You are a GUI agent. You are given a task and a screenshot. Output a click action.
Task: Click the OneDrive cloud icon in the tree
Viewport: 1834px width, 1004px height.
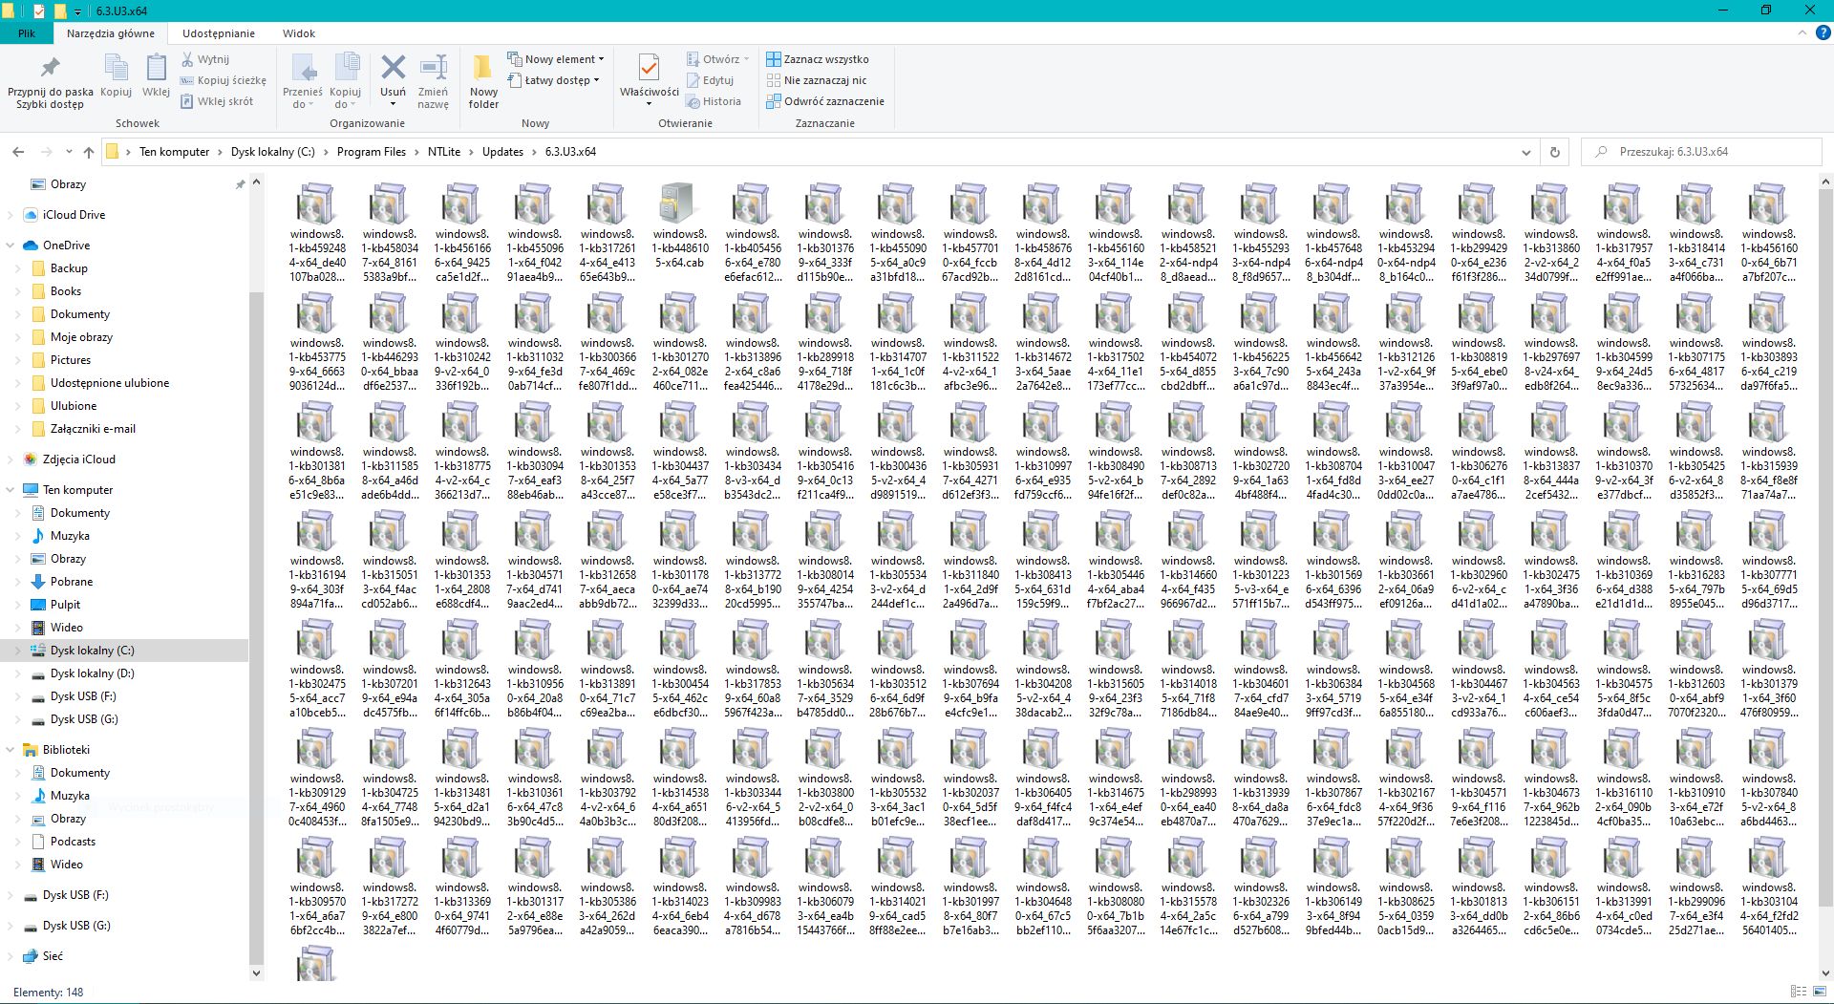(31, 246)
